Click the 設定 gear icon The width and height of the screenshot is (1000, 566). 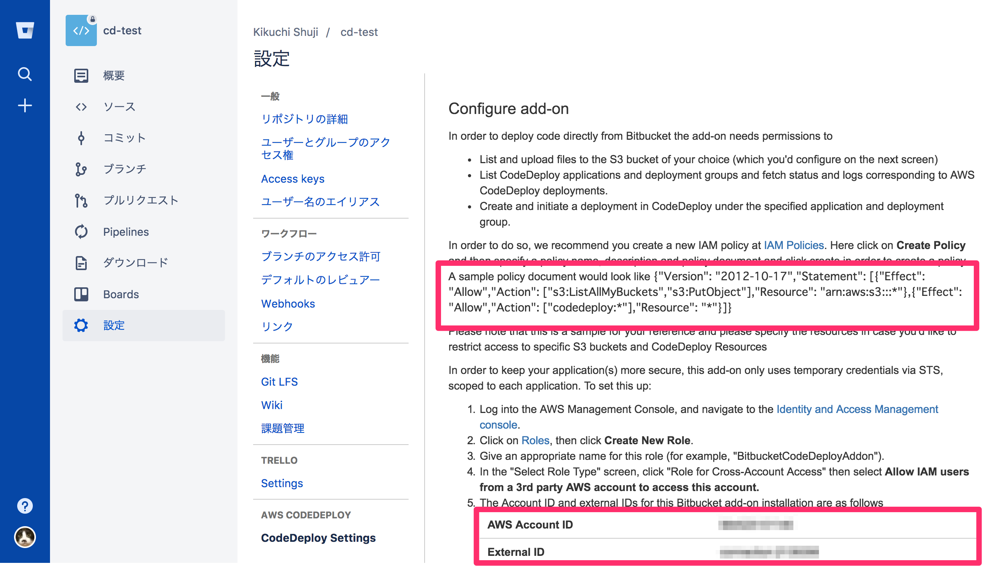pos(81,325)
